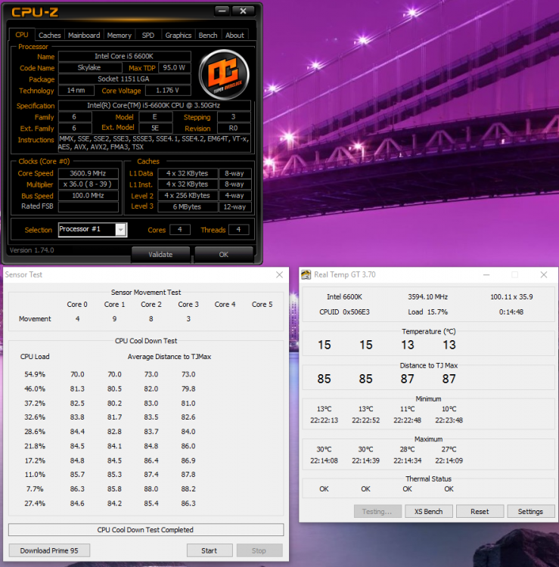Click the Download Prime 95 button
This screenshot has width=559, height=567.
click(49, 550)
